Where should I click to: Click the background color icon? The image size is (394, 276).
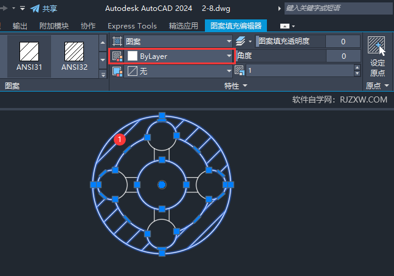click(x=117, y=72)
